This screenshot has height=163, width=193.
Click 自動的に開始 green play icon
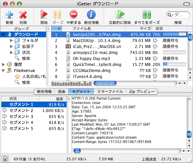tap(120, 14)
